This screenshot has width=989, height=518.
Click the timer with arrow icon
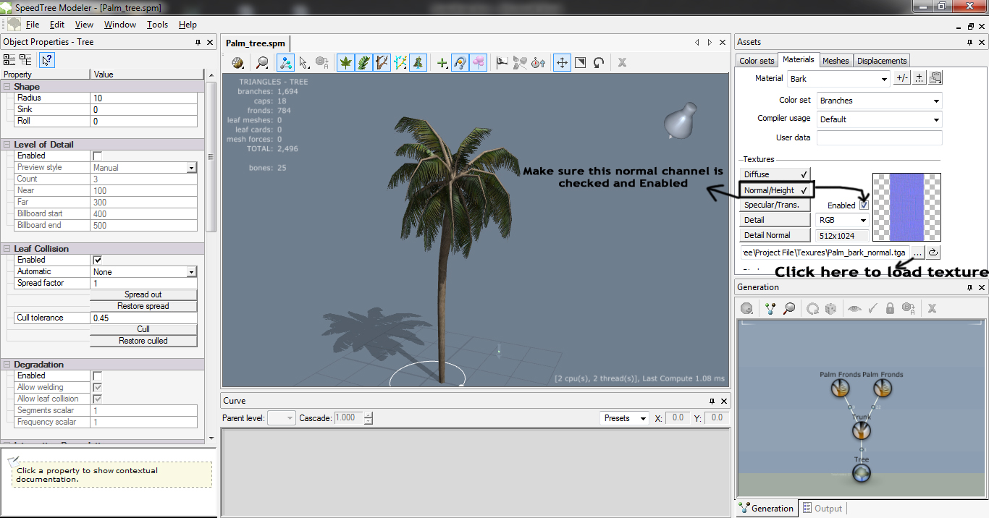pos(538,63)
